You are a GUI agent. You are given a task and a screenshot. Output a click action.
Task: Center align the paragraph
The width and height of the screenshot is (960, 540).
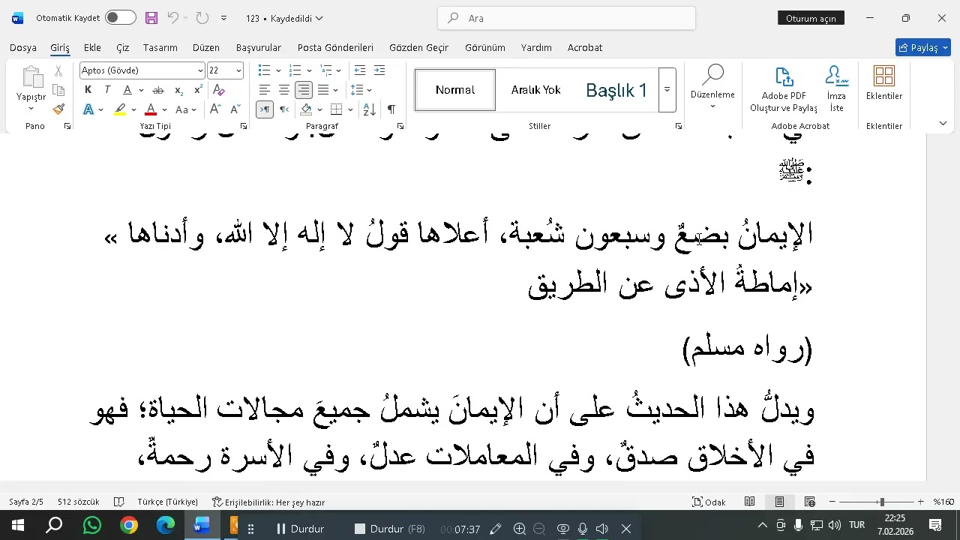pyautogui.click(x=284, y=90)
